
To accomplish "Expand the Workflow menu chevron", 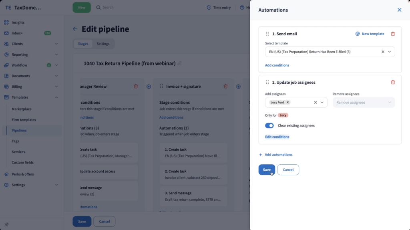I will [56, 65].
